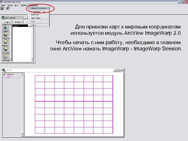Choose About entry in ImageWarp dropdown
Screen dimensions: 188x141
pyautogui.click(x=38, y=25)
